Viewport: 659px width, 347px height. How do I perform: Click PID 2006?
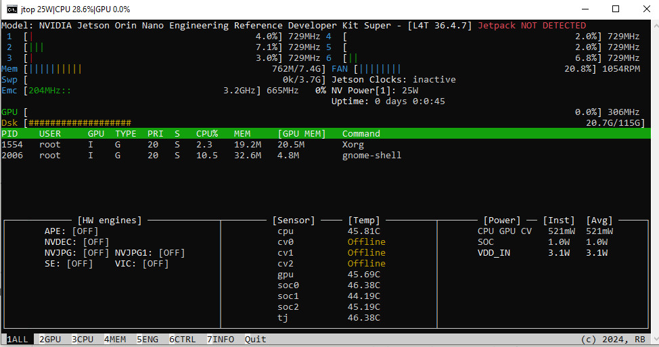[x=12, y=156]
